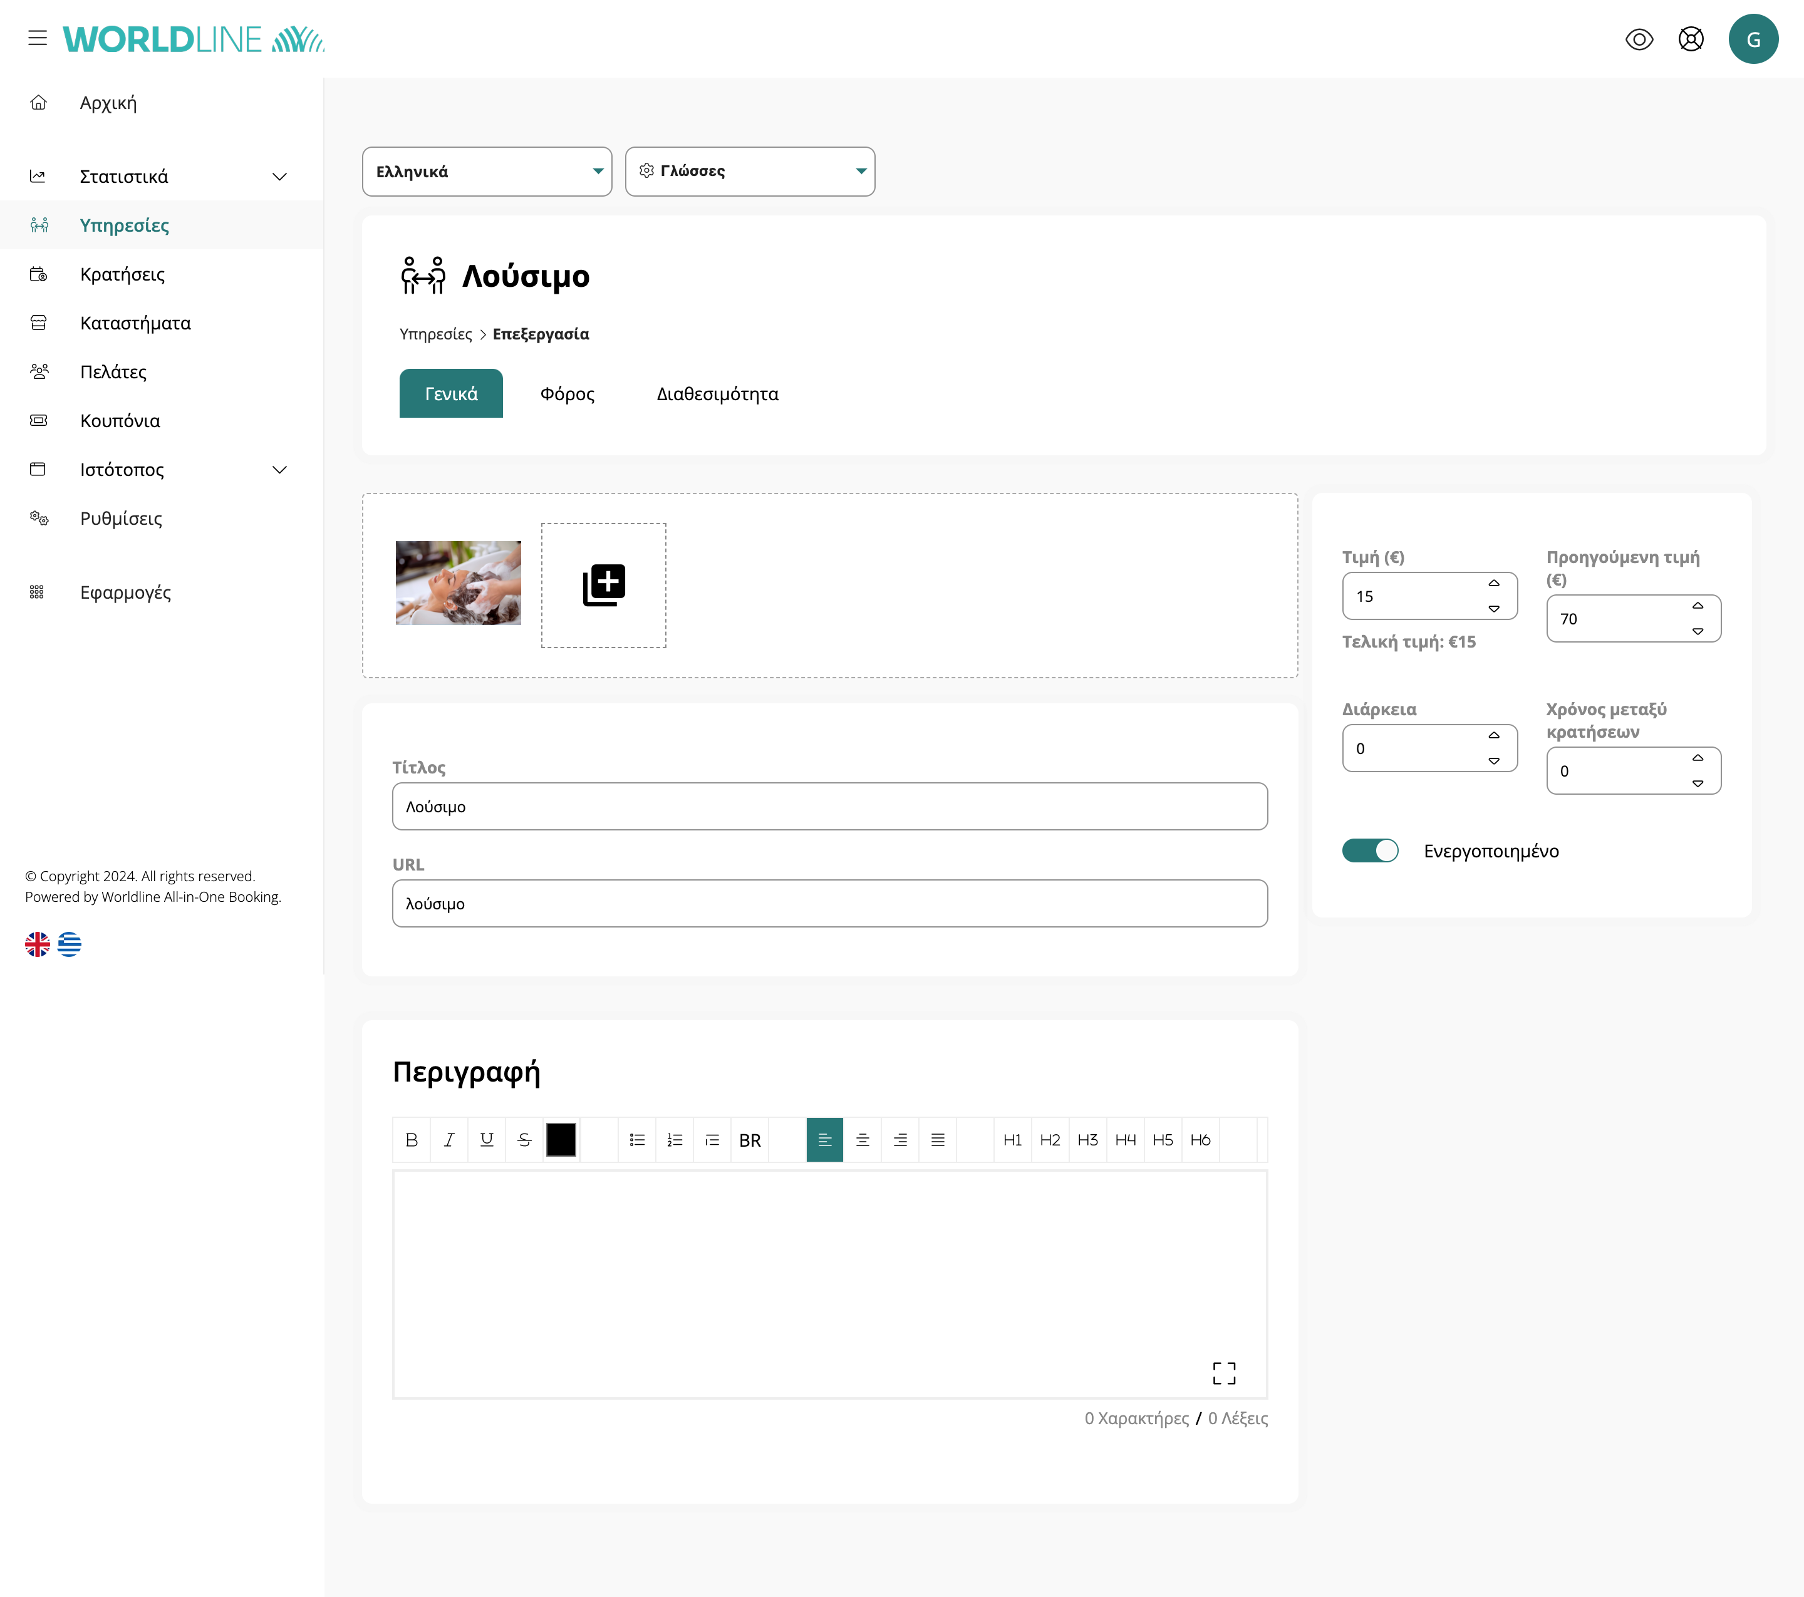This screenshot has width=1804, height=1597.
Task: Expand the description editor to fullscreen
Action: [x=1223, y=1372]
